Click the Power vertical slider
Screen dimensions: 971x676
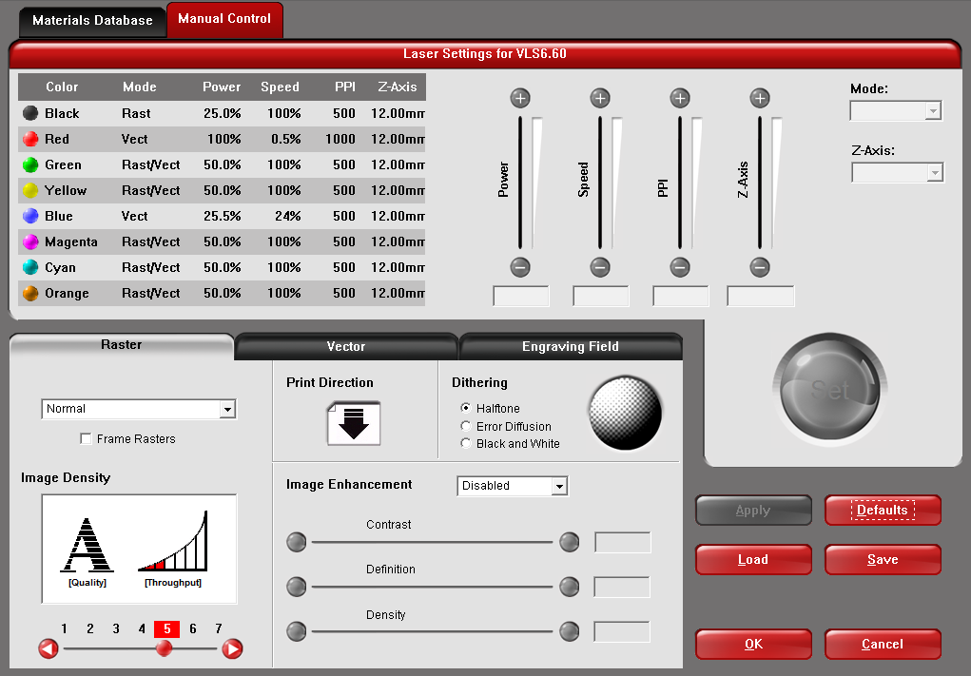(520, 183)
